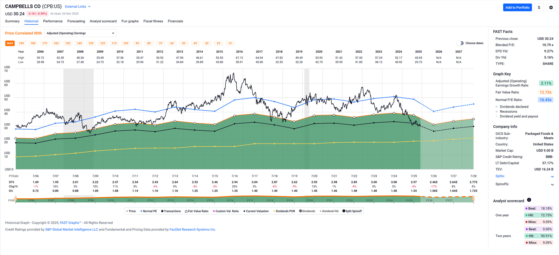Image resolution: width=559 pixels, height=255 pixels.
Task: Show the Dividend Yld legend series
Action: coord(321,211)
